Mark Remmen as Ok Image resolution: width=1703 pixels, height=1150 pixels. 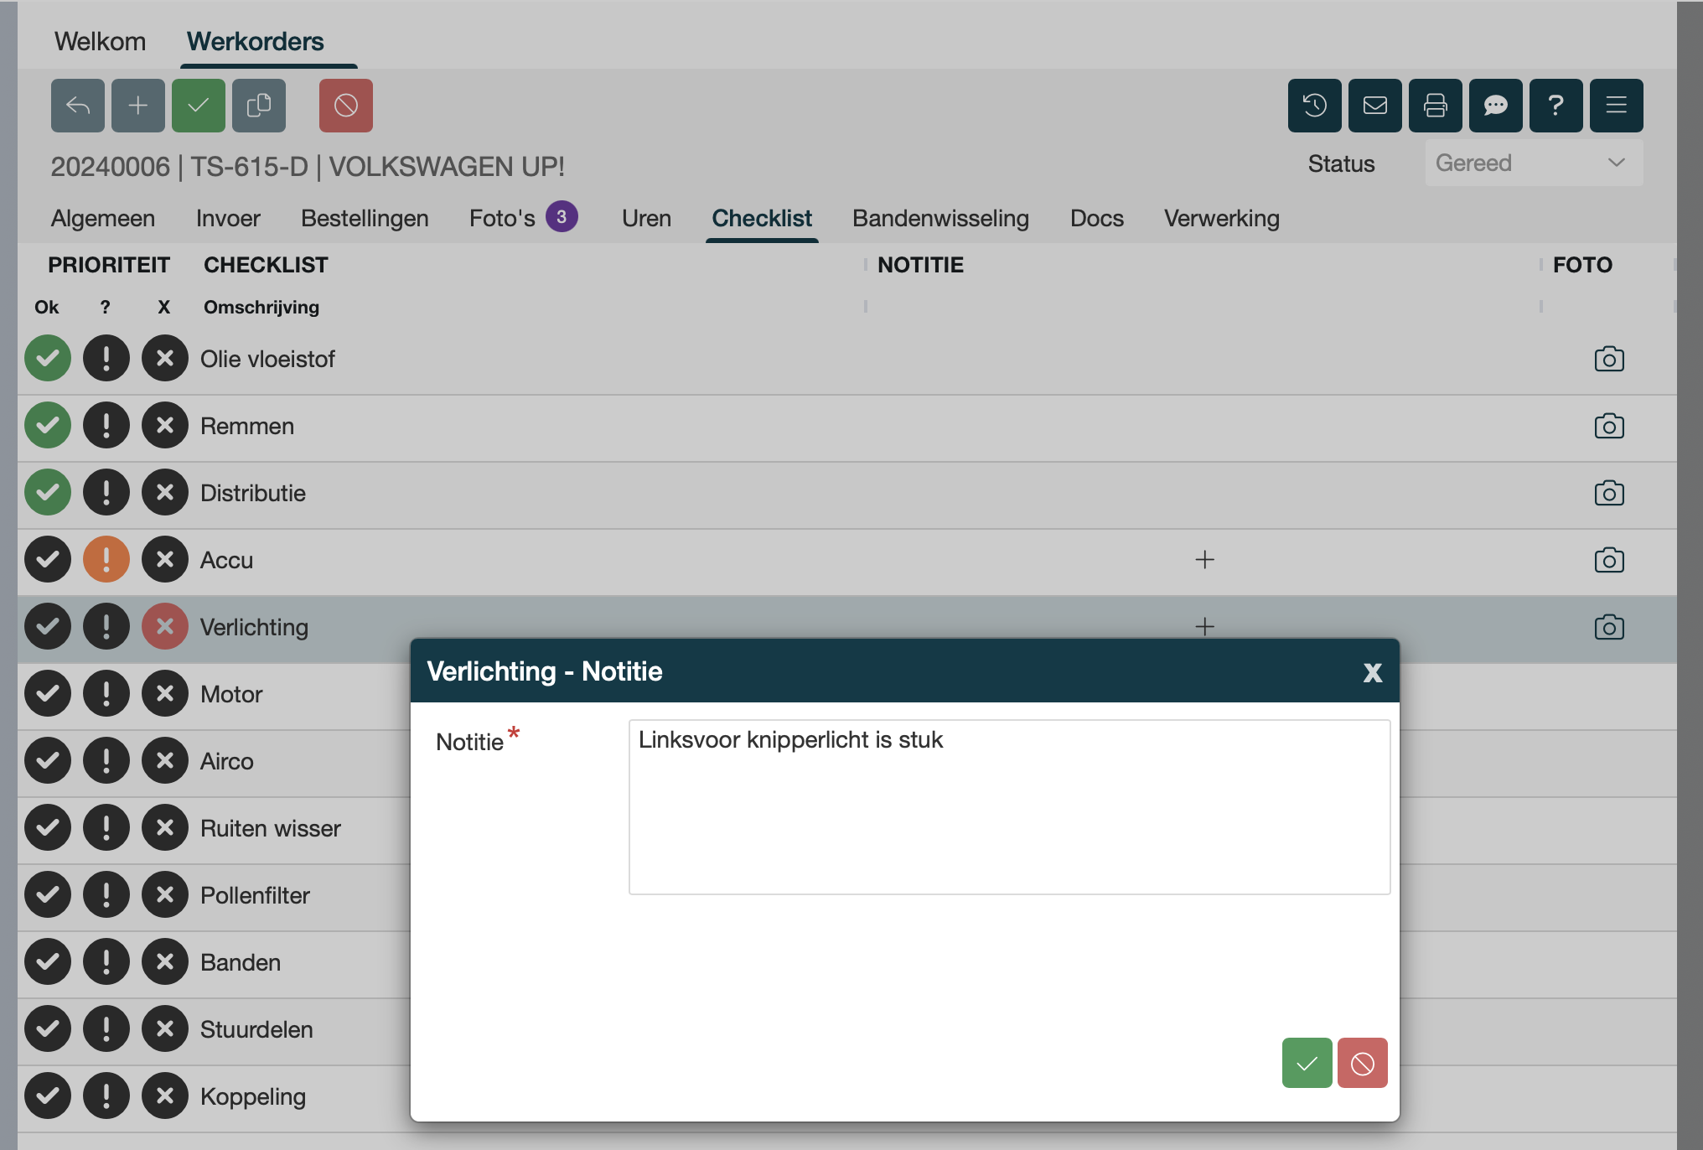tap(48, 426)
